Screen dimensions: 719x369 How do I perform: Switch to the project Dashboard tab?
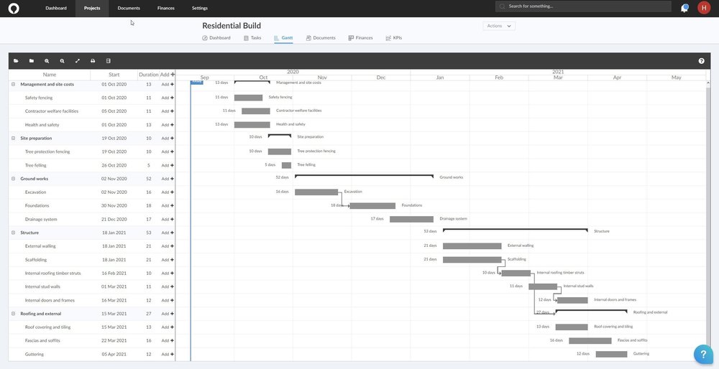(x=216, y=38)
